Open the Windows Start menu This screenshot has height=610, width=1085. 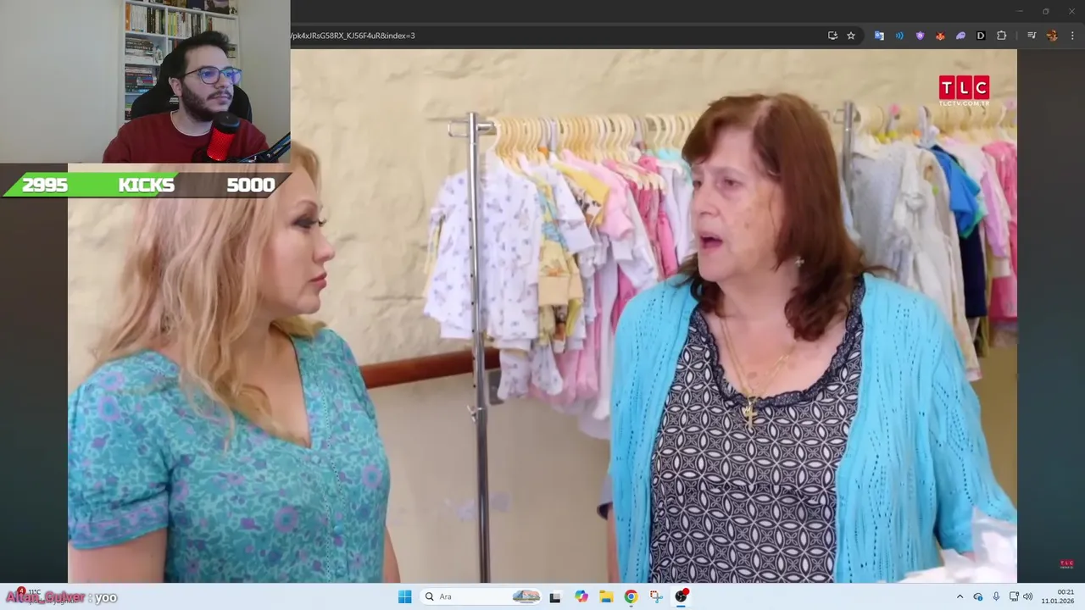[405, 596]
